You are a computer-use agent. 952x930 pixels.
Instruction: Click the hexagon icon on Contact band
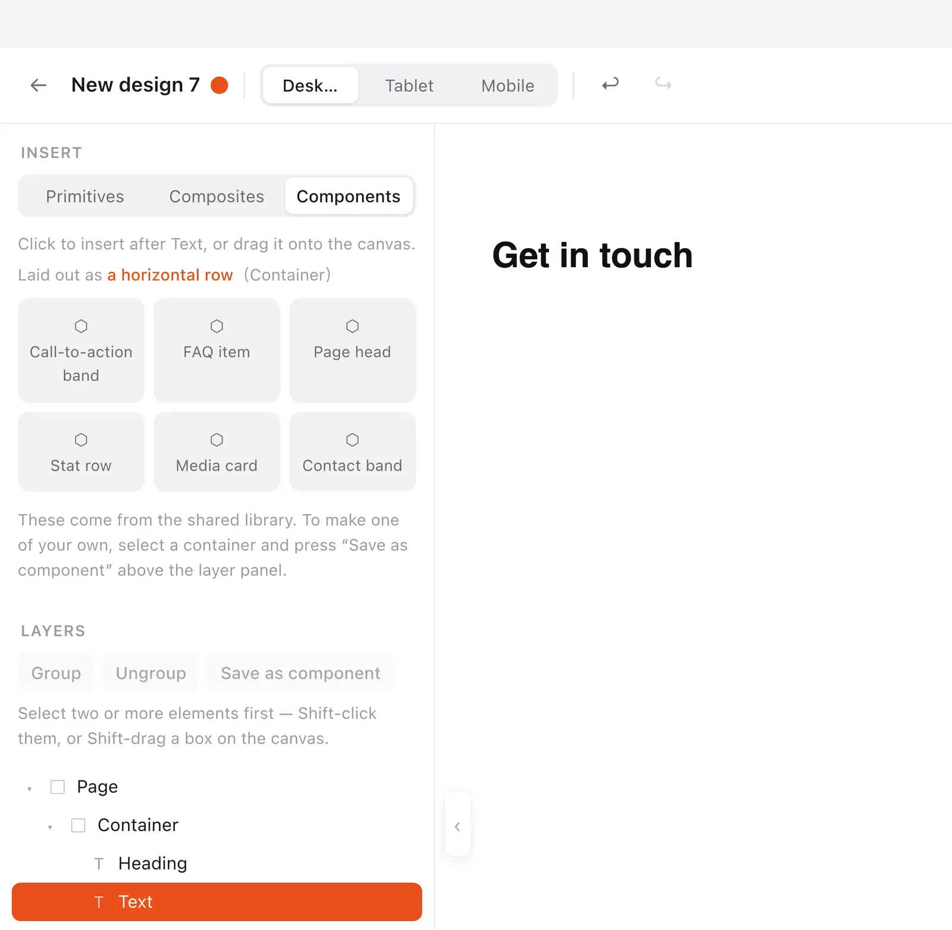tap(352, 440)
